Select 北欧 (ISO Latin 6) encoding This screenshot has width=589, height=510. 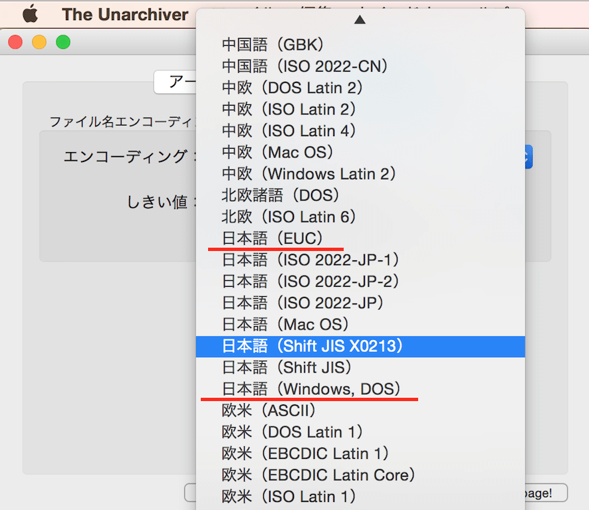click(360, 217)
